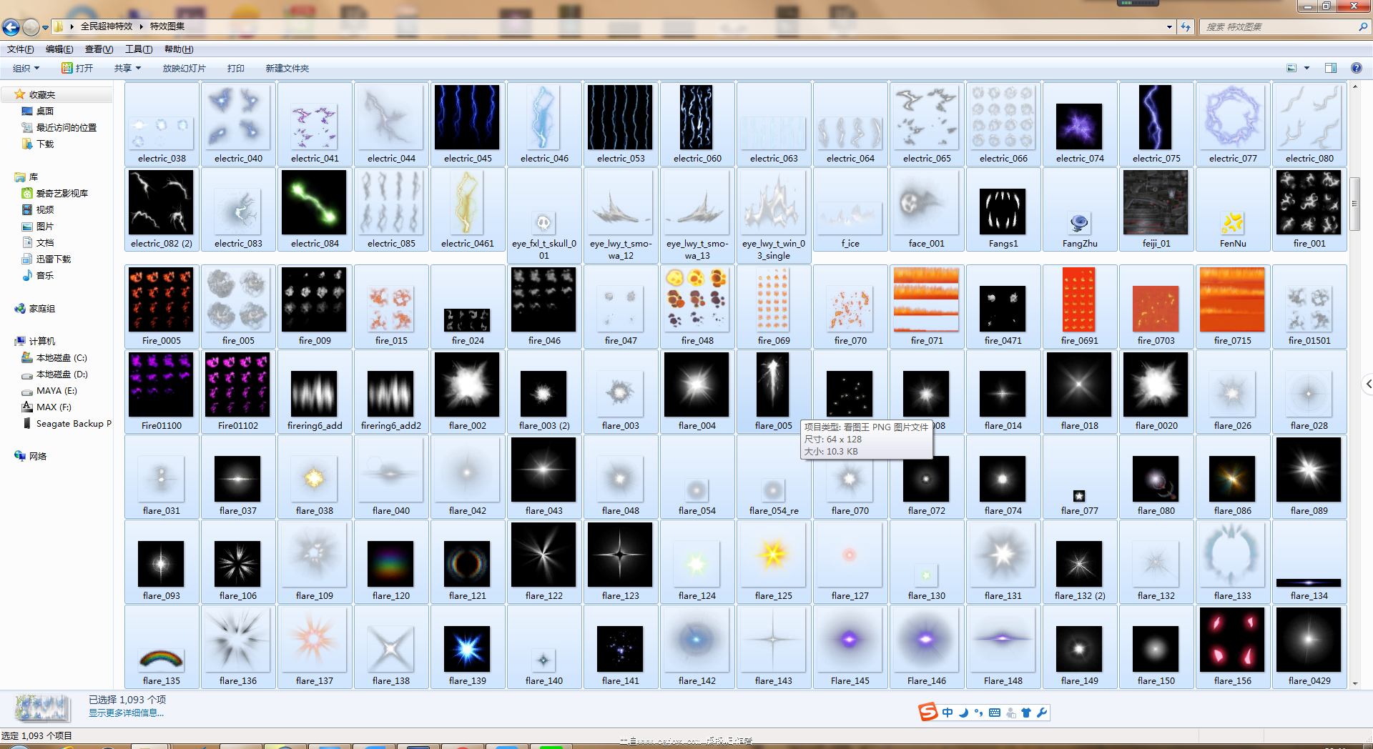Open 图片 library

pyautogui.click(x=44, y=227)
